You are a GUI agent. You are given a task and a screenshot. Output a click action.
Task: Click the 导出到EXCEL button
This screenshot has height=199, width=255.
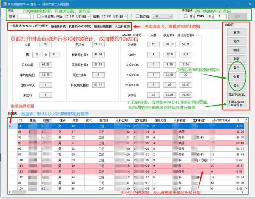[236, 94]
